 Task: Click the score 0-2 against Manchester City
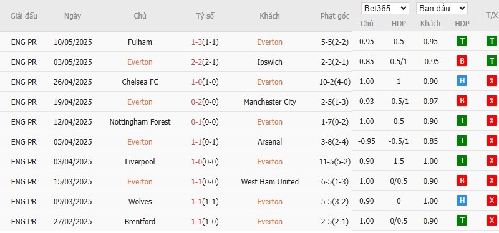coord(196,102)
